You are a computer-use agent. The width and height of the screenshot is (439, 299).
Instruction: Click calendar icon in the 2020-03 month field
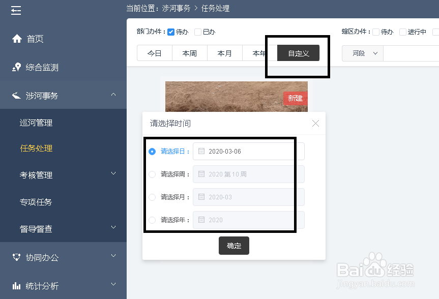201,197
